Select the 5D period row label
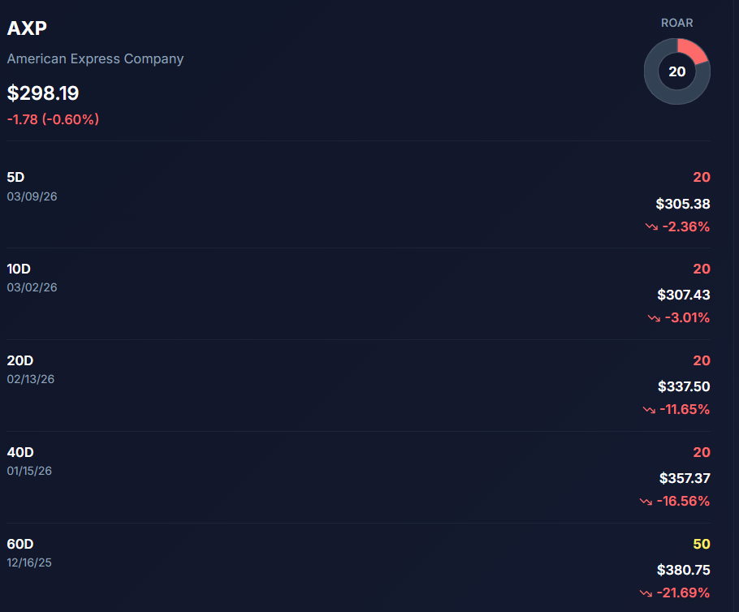Screen dimensions: 739x612 [17, 177]
